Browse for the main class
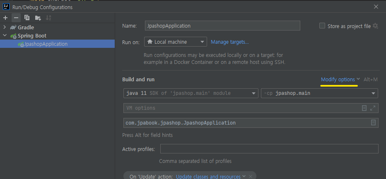The image size is (386, 179). tap(373, 122)
